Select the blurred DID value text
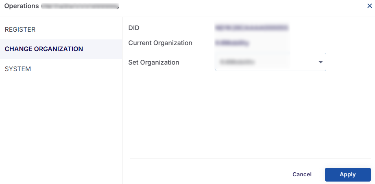The height and width of the screenshot is (184, 375). click(252, 28)
